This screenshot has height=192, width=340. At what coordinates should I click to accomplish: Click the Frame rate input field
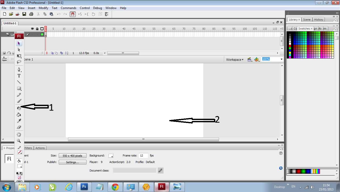(143, 155)
